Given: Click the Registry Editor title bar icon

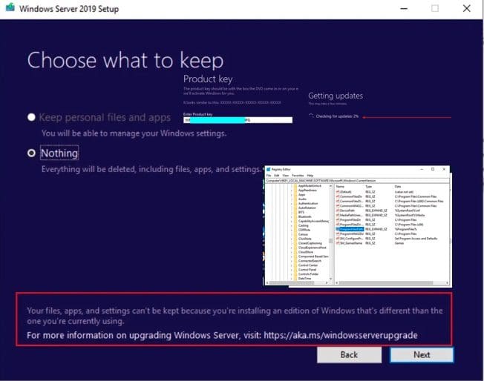Looking at the screenshot, I should 269,169.
